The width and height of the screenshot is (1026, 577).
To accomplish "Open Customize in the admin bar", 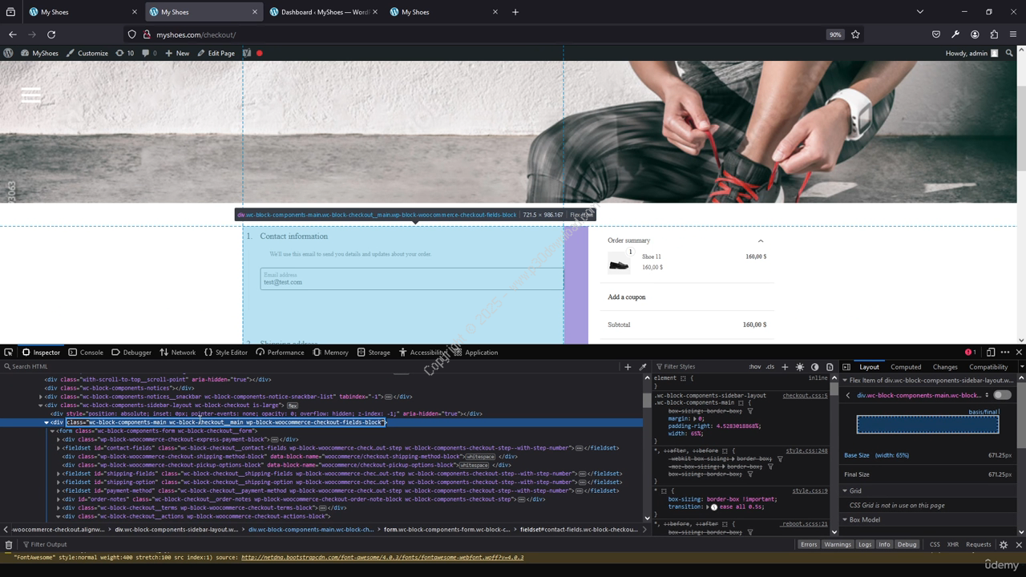I will 87,53.
